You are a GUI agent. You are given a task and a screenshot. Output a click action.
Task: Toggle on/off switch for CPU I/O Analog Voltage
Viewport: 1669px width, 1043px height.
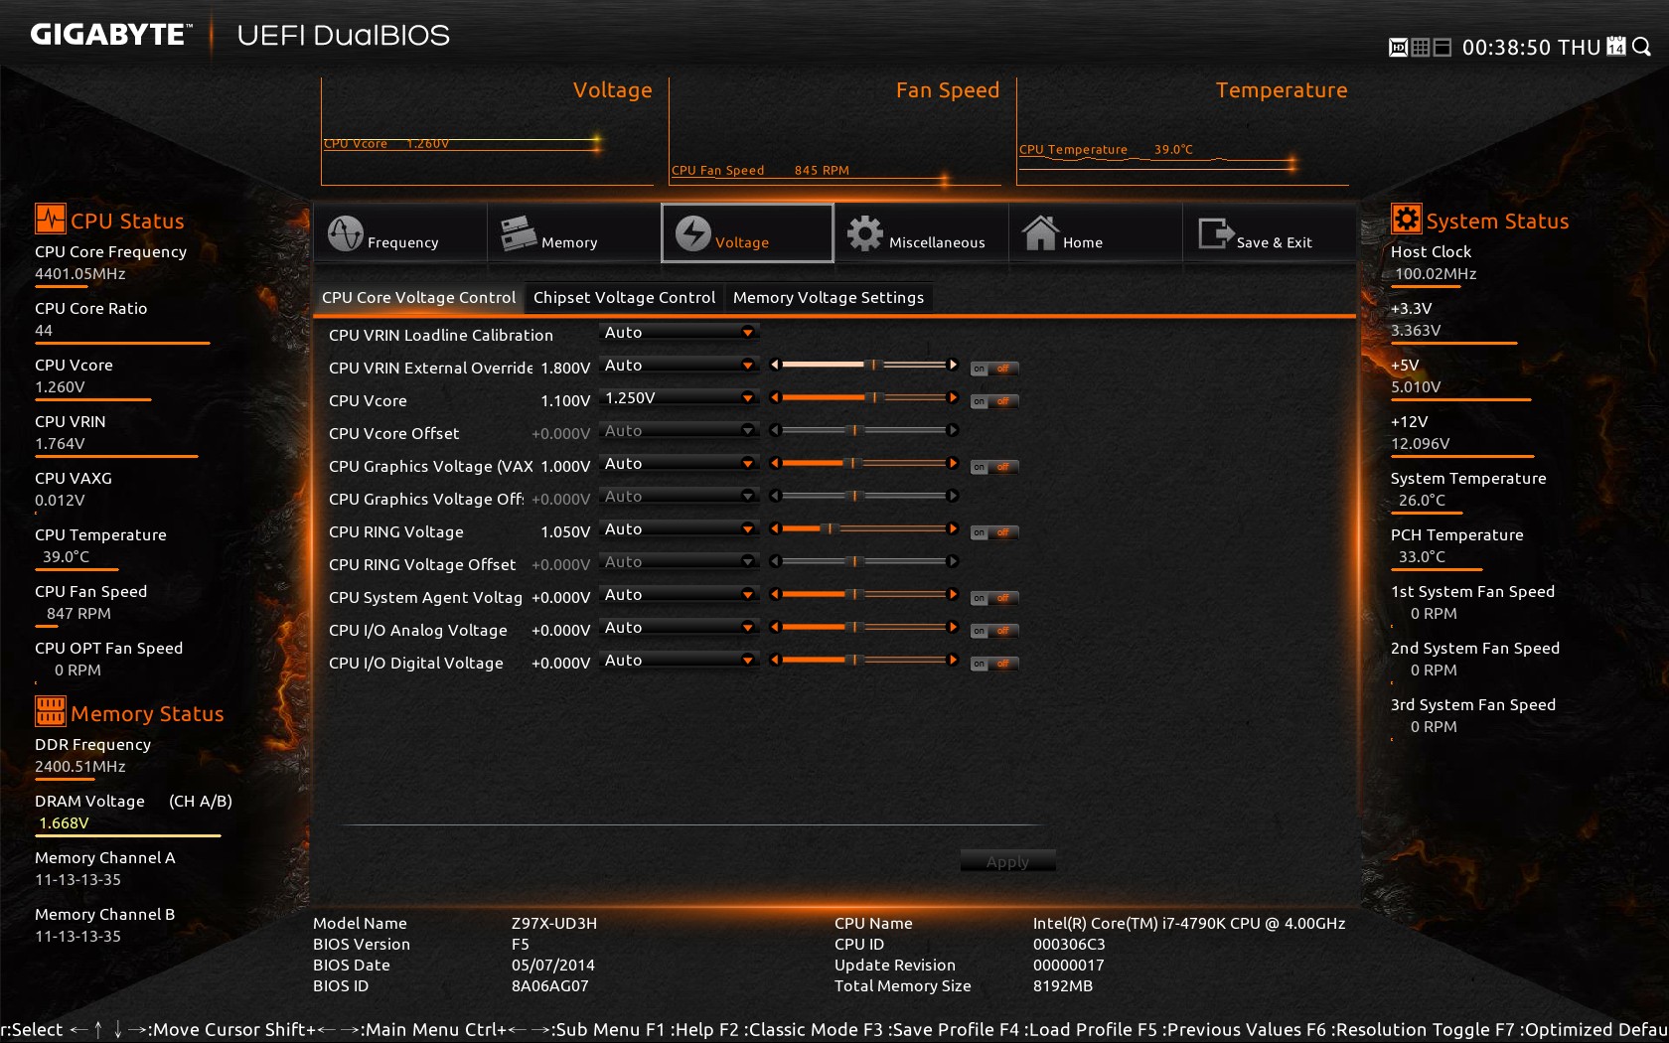(x=994, y=631)
